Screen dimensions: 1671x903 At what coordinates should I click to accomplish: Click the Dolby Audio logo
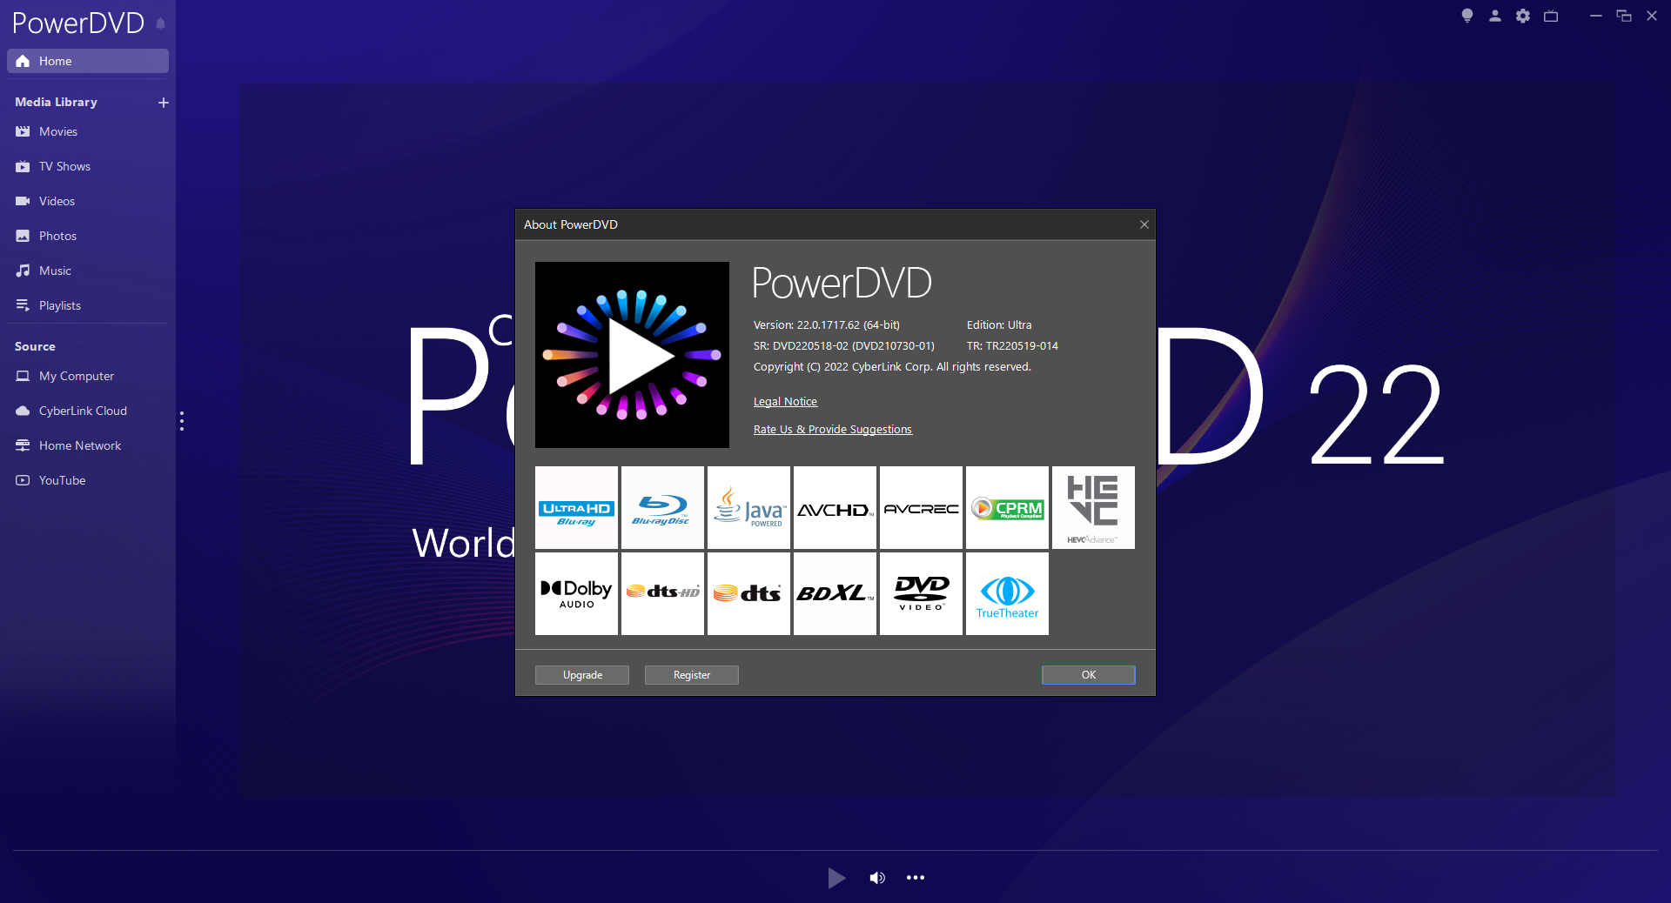pyautogui.click(x=576, y=594)
